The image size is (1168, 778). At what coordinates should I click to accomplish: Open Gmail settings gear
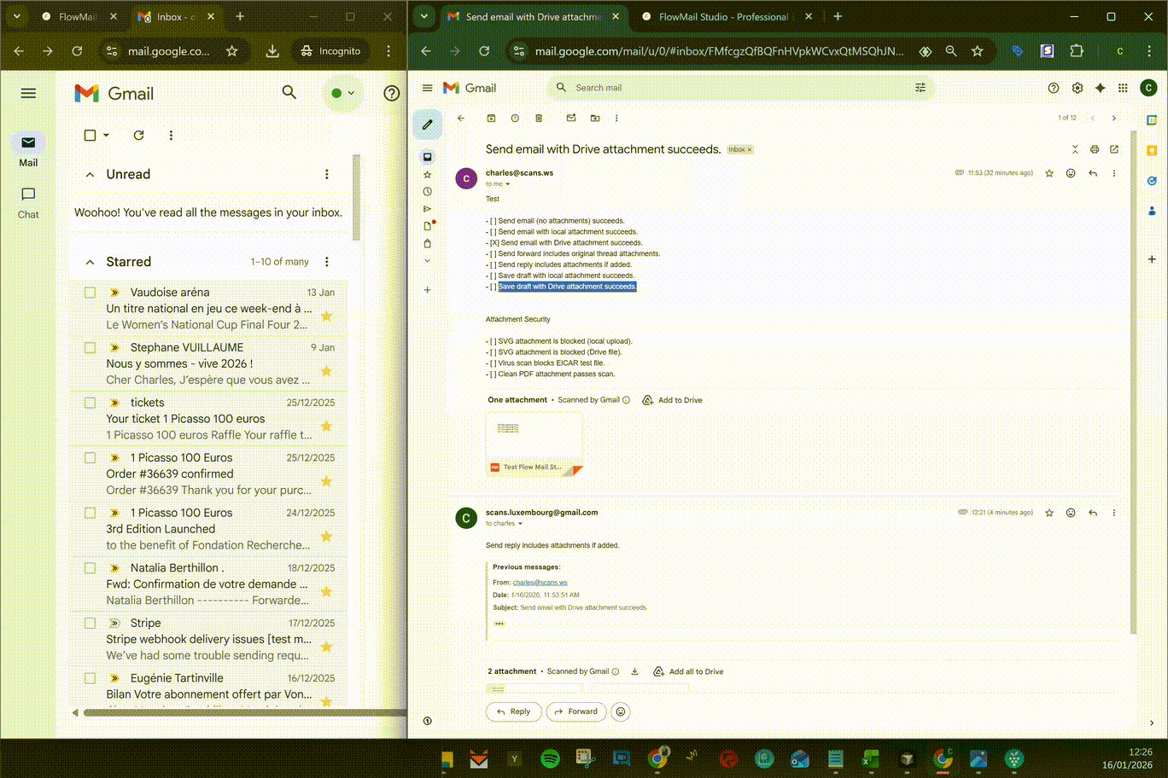1077,88
